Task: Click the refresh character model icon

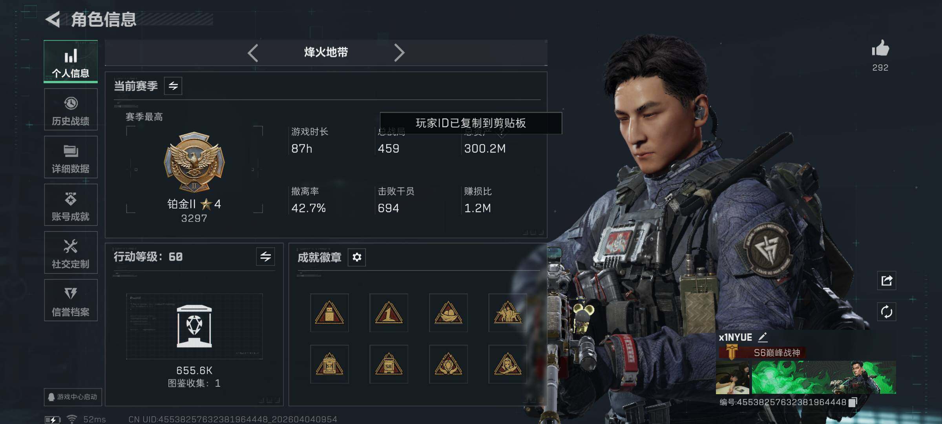Action: (x=887, y=312)
